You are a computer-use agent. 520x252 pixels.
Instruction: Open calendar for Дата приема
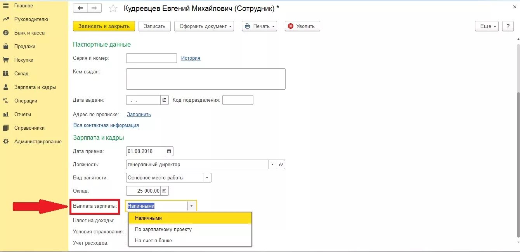point(169,151)
